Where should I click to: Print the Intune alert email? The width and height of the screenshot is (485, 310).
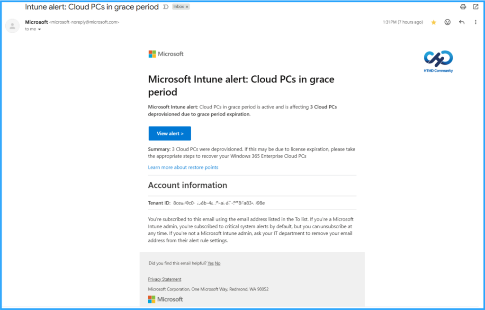pyautogui.click(x=463, y=7)
